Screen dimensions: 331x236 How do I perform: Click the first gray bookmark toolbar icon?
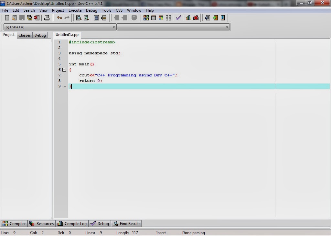point(116,18)
